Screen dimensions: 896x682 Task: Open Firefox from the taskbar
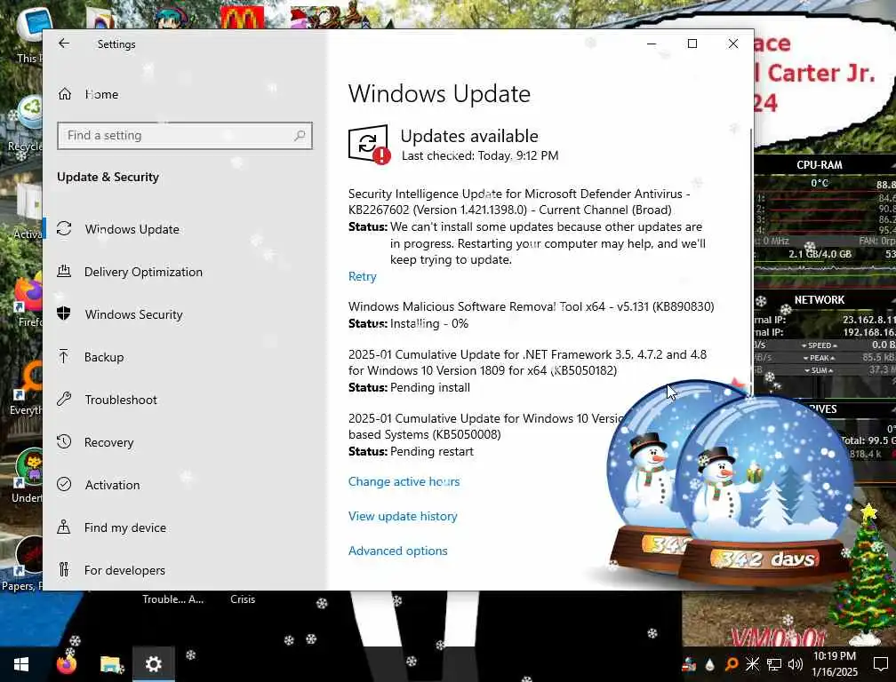67,664
